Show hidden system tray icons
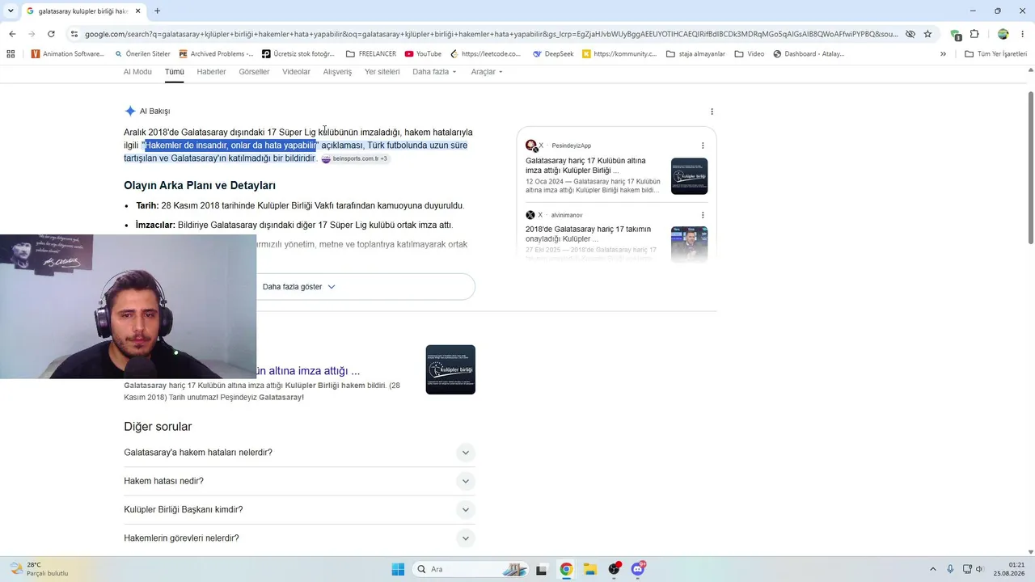Viewport: 1035px width, 582px height. coord(932,569)
